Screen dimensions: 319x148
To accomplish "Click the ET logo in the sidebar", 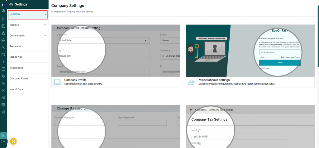I will click(x=3, y=5).
